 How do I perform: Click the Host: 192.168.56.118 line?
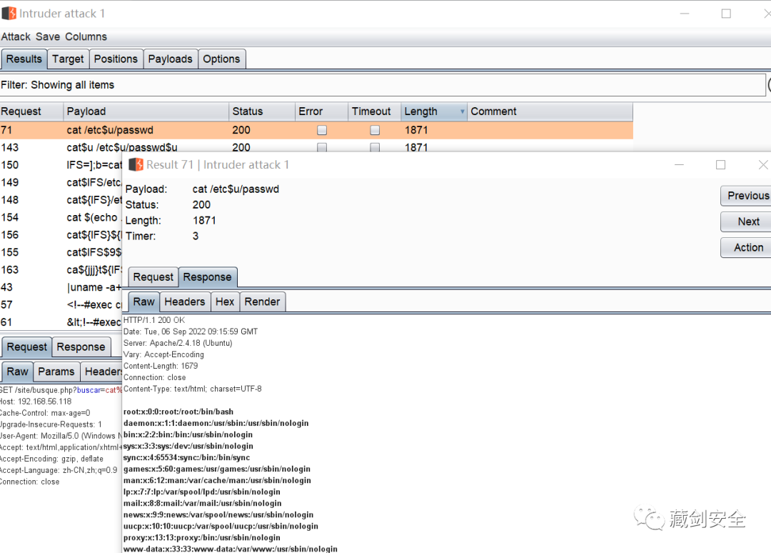pyautogui.click(x=36, y=402)
